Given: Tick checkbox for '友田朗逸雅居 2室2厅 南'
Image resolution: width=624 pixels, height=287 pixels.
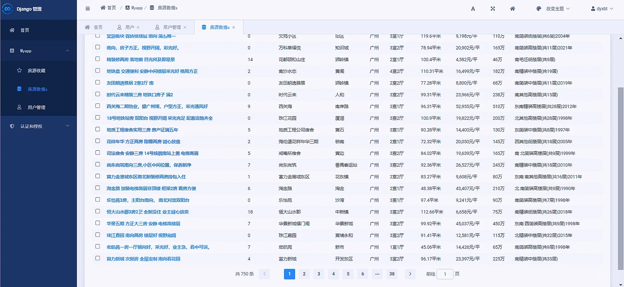Looking at the screenshot, I should pos(98,82).
